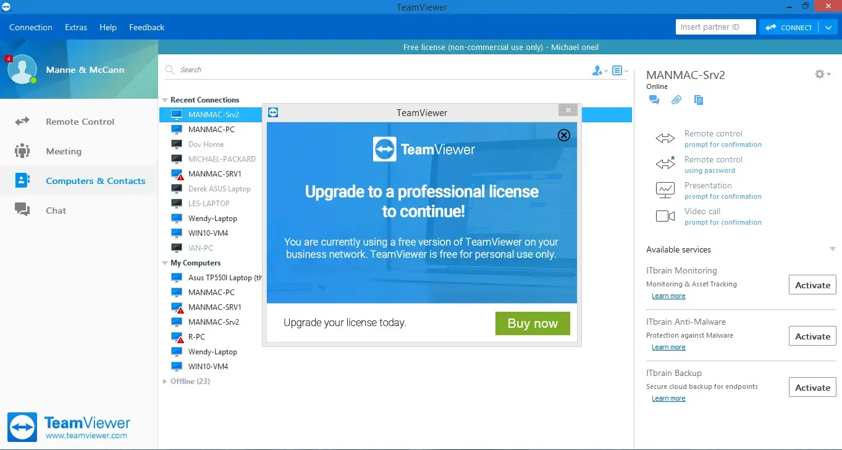Open Learn more under ITbrain Anti-Malware
This screenshot has height=450, width=842.
[668, 348]
